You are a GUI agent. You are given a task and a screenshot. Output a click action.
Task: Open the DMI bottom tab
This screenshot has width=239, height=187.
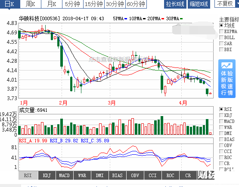pos(100,175)
